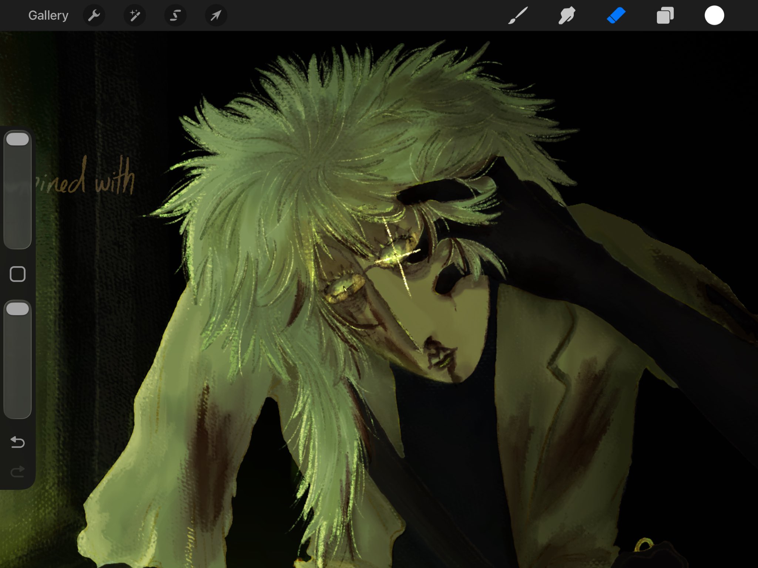Click the brush size slider handle
758x568 pixels.
click(x=17, y=139)
